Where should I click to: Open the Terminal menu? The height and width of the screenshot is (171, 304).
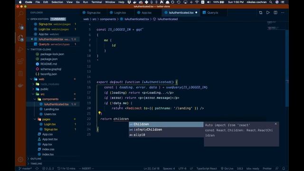96,2
